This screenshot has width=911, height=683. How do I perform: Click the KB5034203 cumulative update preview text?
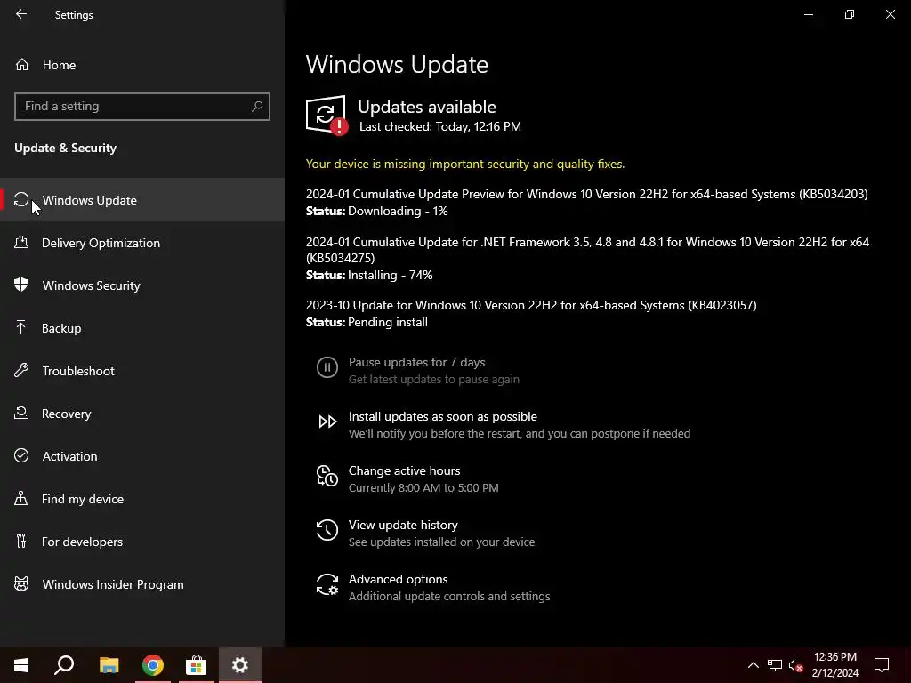click(x=587, y=194)
